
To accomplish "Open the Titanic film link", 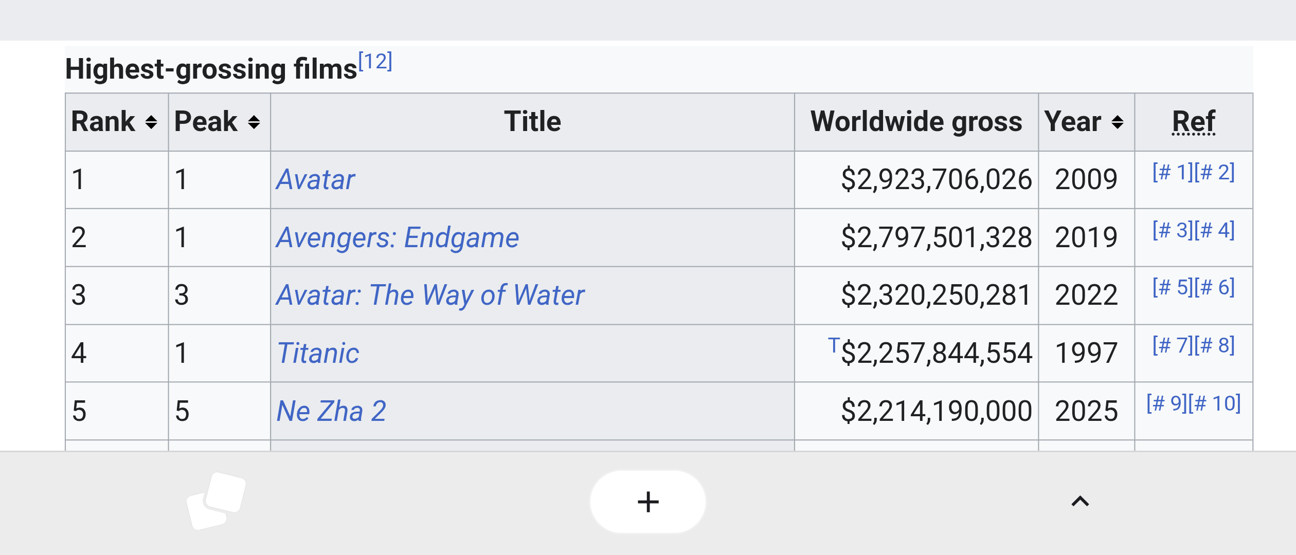I will (x=318, y=354).
